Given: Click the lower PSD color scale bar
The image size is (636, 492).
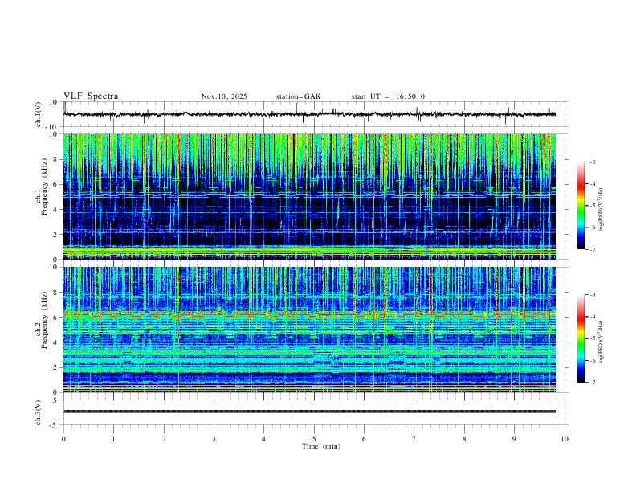Looking at the screenshot, I should [x=581, y=338].
